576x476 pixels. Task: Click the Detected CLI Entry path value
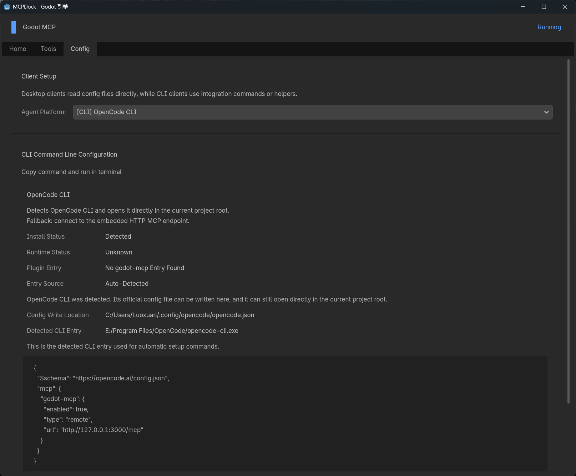[x=172, y=331]
